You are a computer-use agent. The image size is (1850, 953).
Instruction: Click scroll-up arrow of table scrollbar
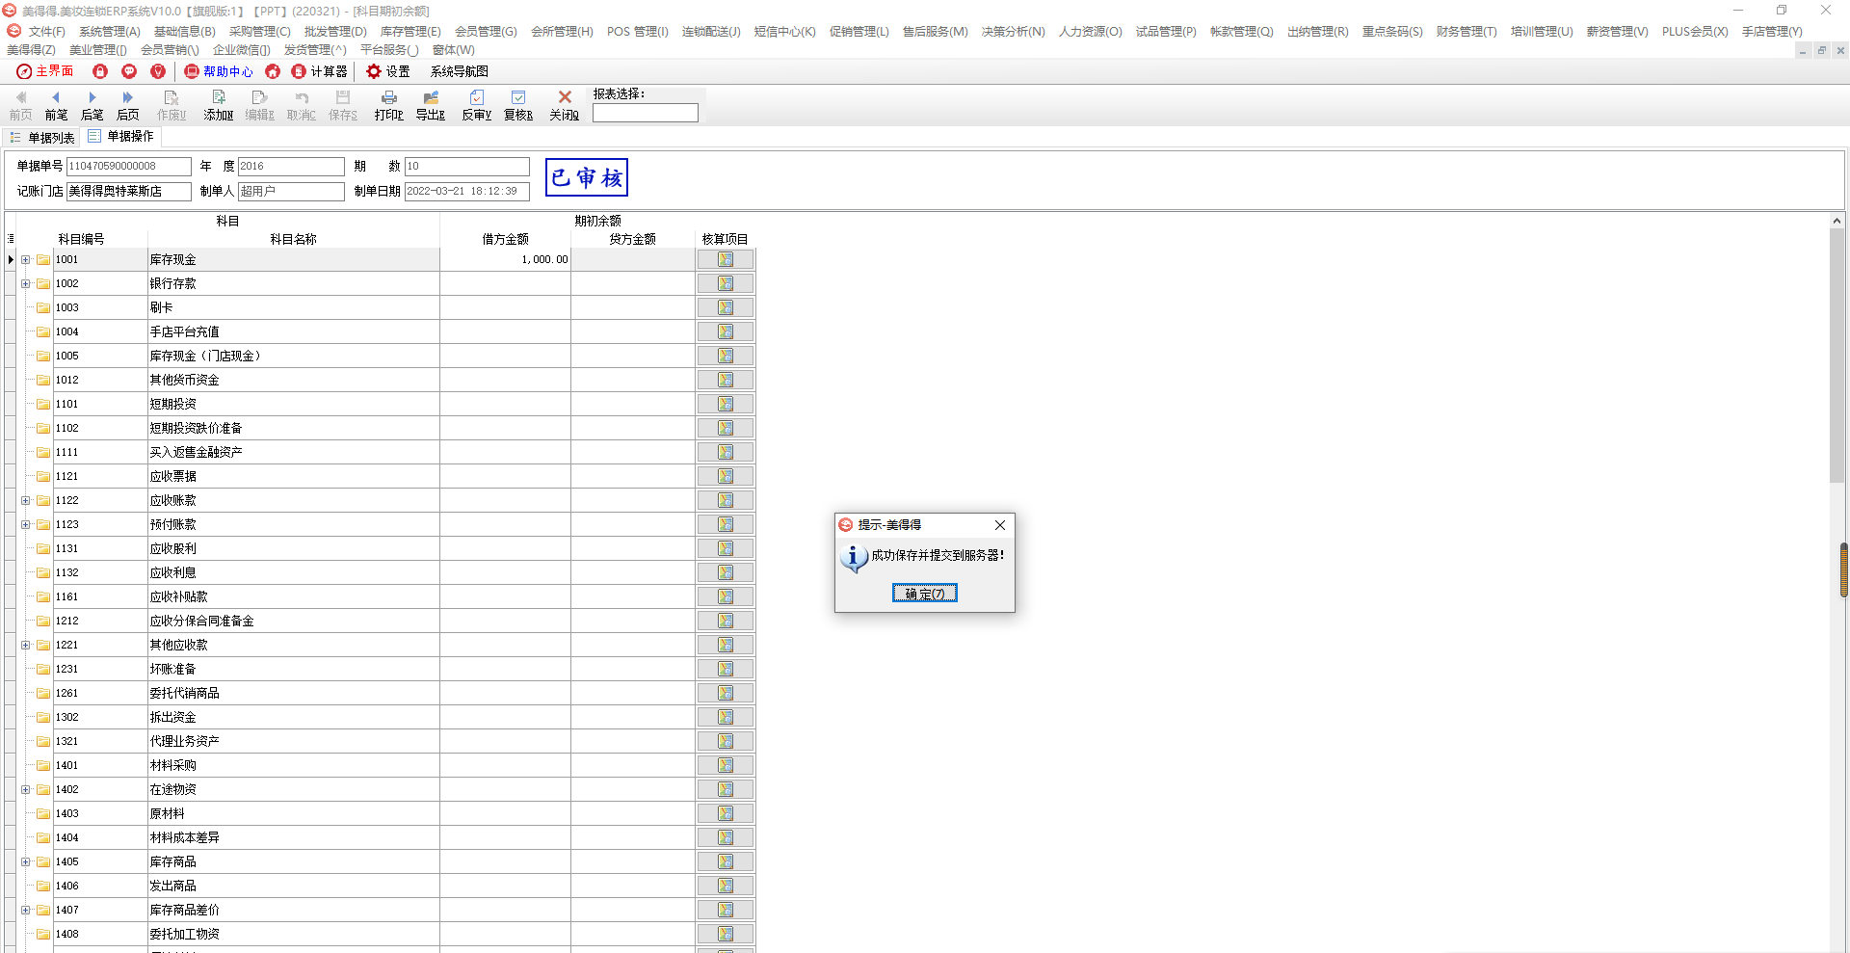[1837, 221]
